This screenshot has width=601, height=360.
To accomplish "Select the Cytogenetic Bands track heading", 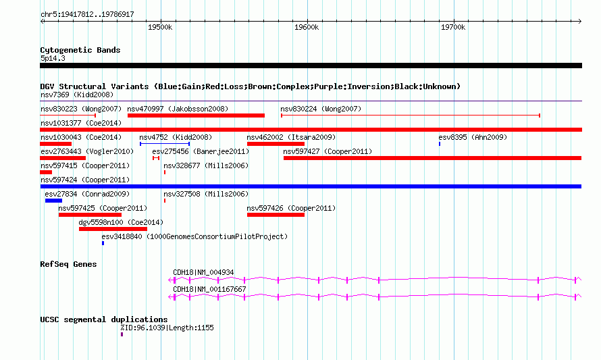I will tap(80, 50).
